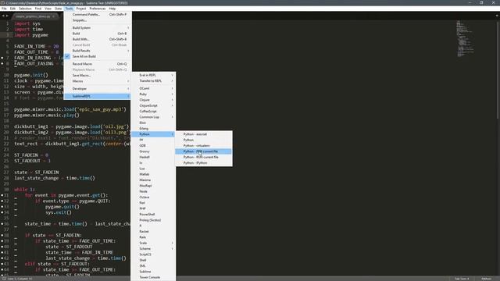Image resolution: width=500 pixels, height=281 pixels.
Task: Start Octave REPL
Action: (153, 197)
